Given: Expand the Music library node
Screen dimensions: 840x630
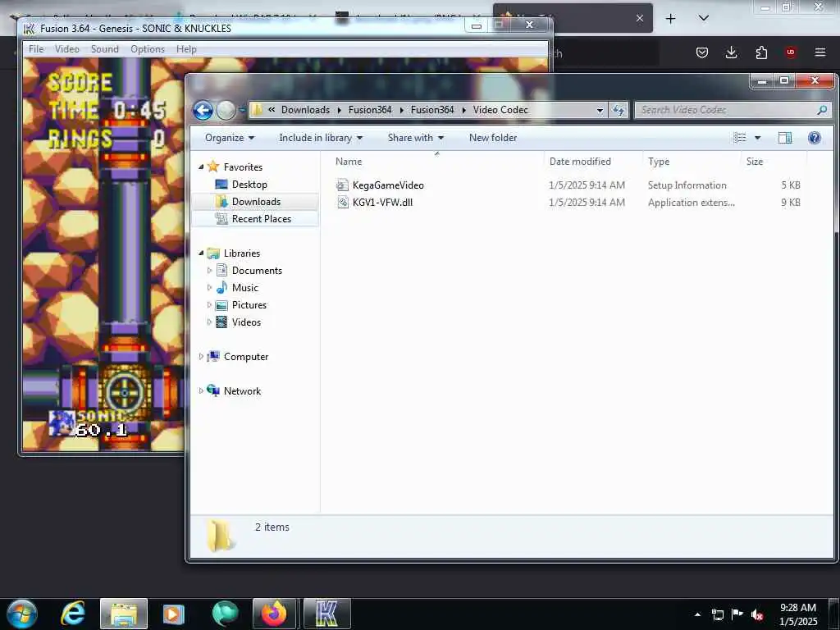Looking at the screenshot, I should click(209, 288).
